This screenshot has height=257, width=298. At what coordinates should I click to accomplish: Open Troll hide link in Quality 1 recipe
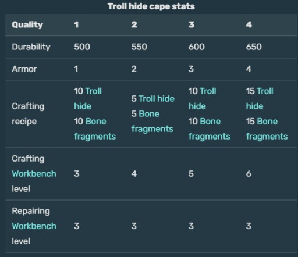coord(88,98)
